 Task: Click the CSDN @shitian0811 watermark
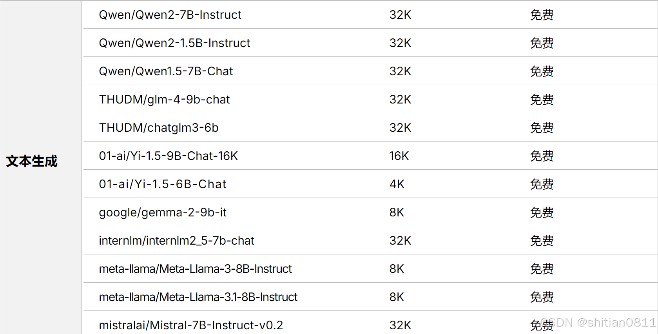pos(598,322)
